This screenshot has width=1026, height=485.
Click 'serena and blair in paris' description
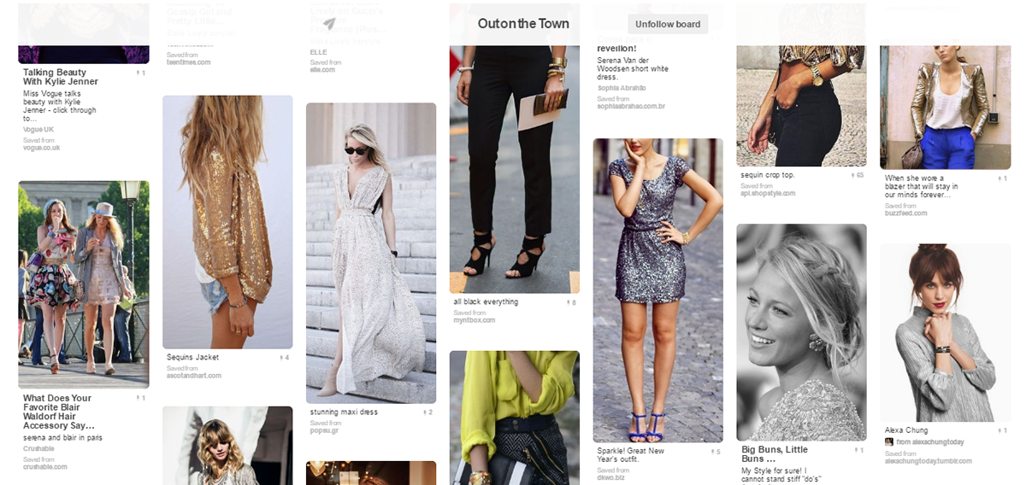[x=62, y=438]
